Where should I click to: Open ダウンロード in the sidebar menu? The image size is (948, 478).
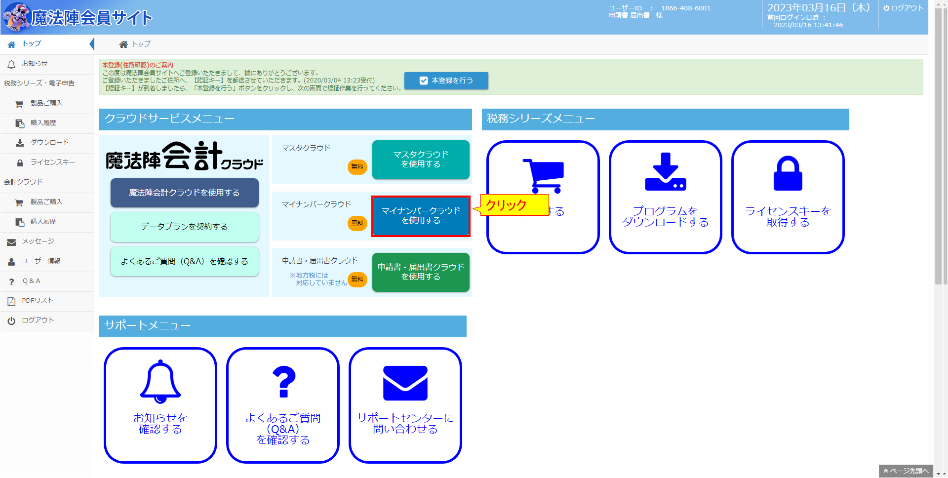point(47,143)
